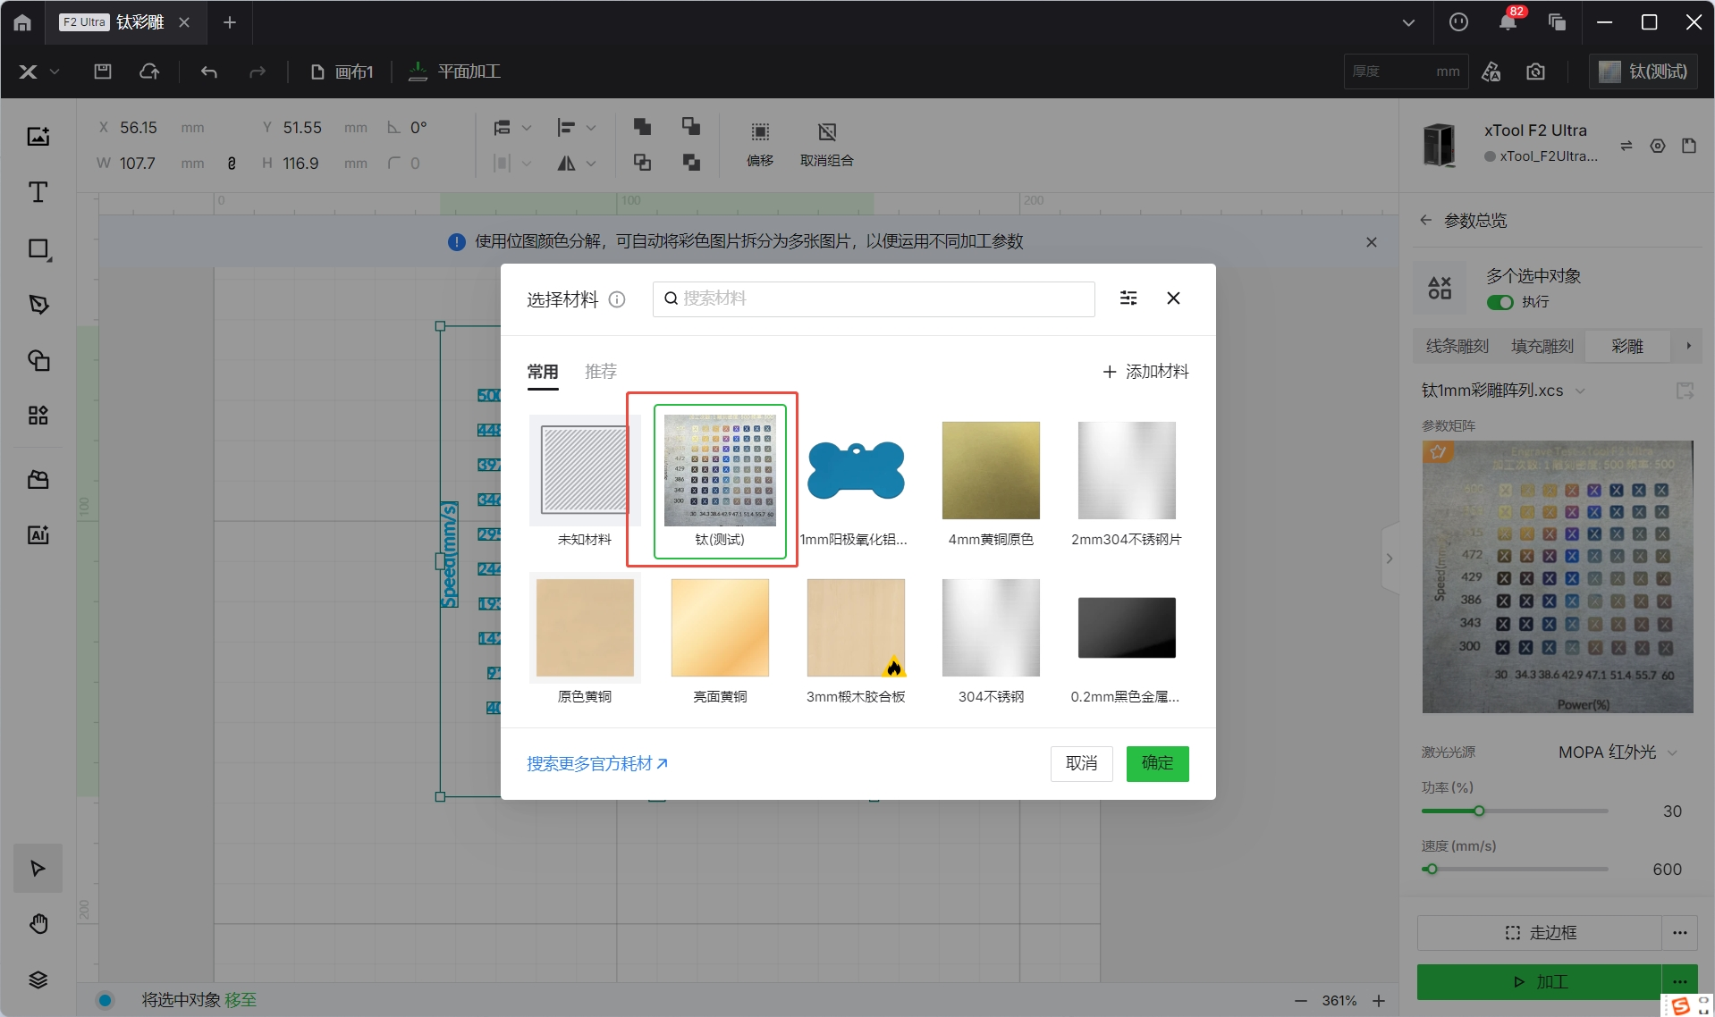Select the Text tool
This screenshot has width=1715, height=1017.
coord(38,192)
